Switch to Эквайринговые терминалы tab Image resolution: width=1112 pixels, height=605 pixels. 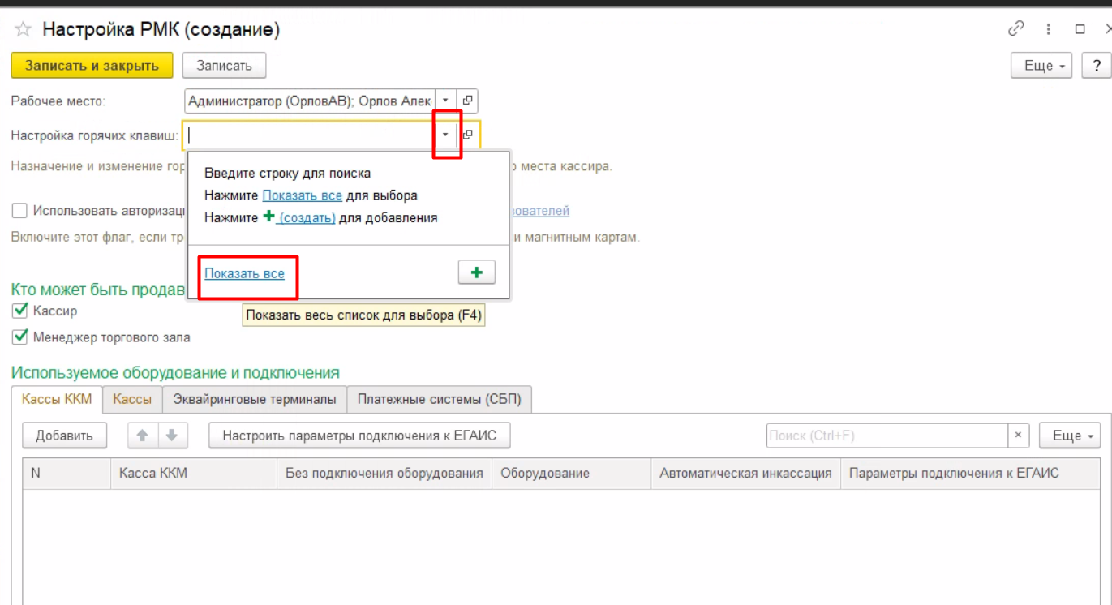(x=255, y=399)
